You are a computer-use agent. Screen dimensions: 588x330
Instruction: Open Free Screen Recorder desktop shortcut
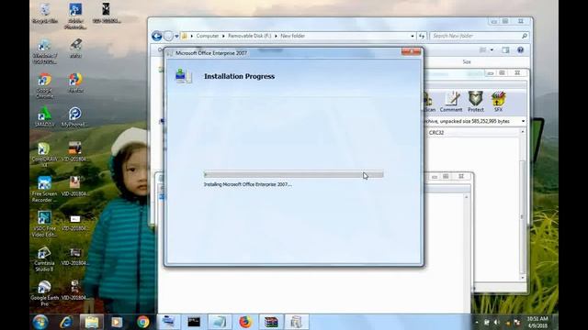(x=44, y=189)
